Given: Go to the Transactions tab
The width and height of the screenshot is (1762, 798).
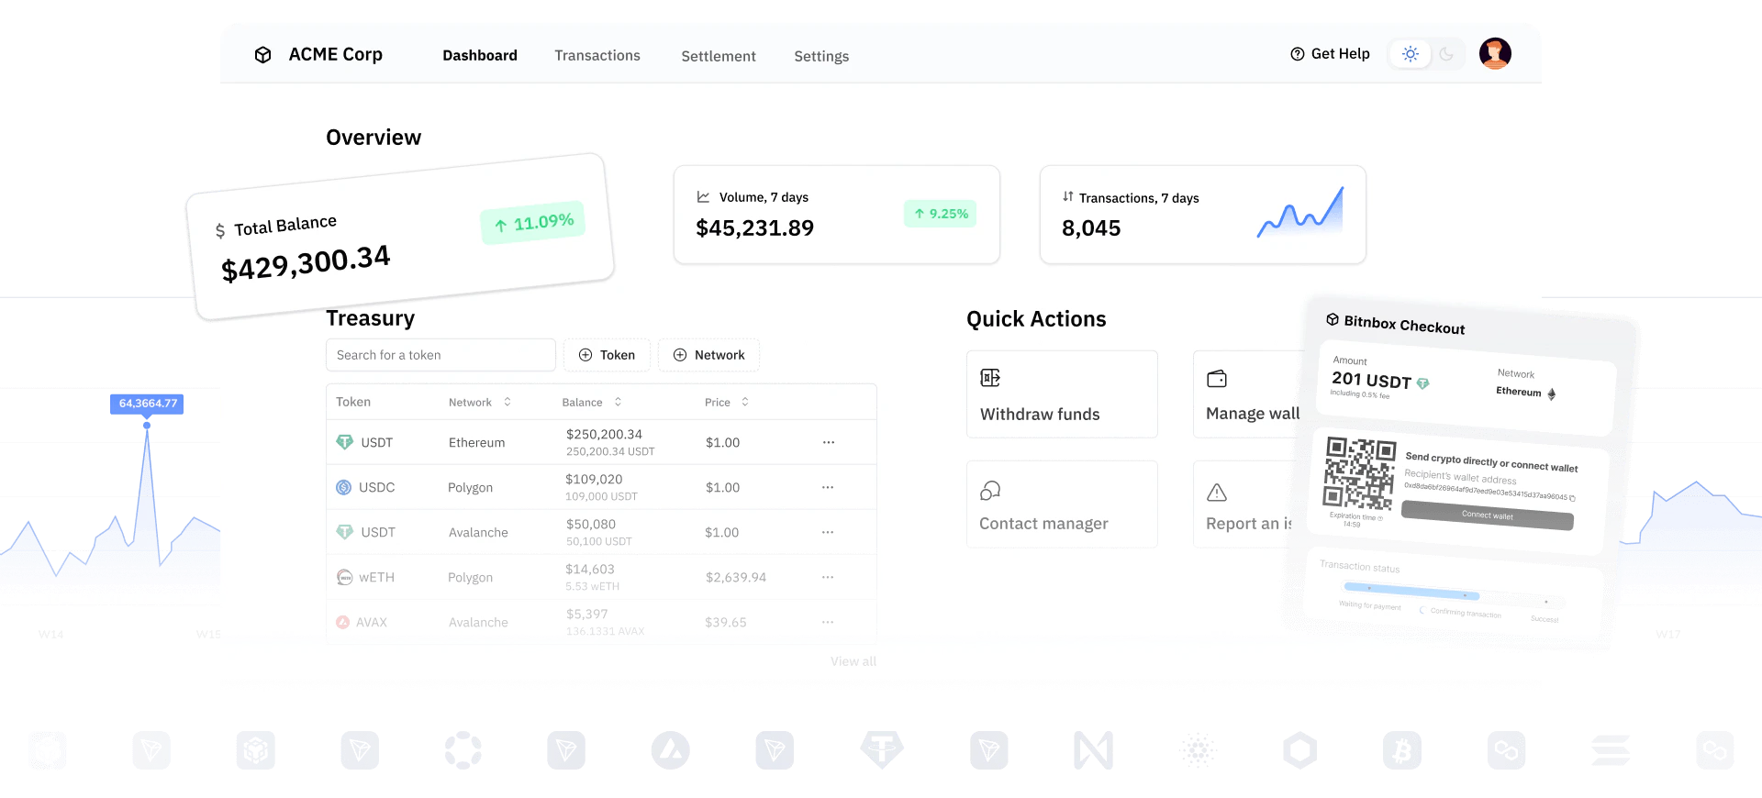Looking at the screenshot, I should click(597, 55).
